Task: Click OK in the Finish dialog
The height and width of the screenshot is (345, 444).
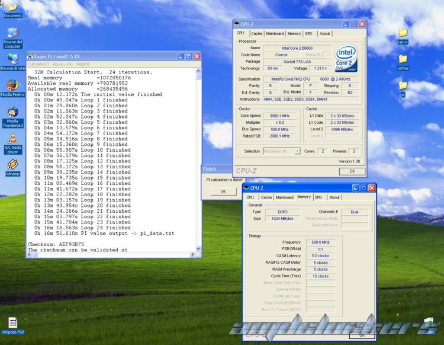Action: click(x=223, y=191)
